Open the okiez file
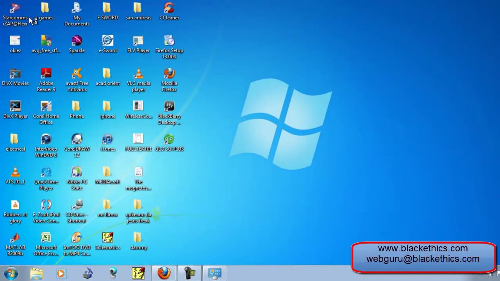Screen dimensions: 500x281 [15, 44]
